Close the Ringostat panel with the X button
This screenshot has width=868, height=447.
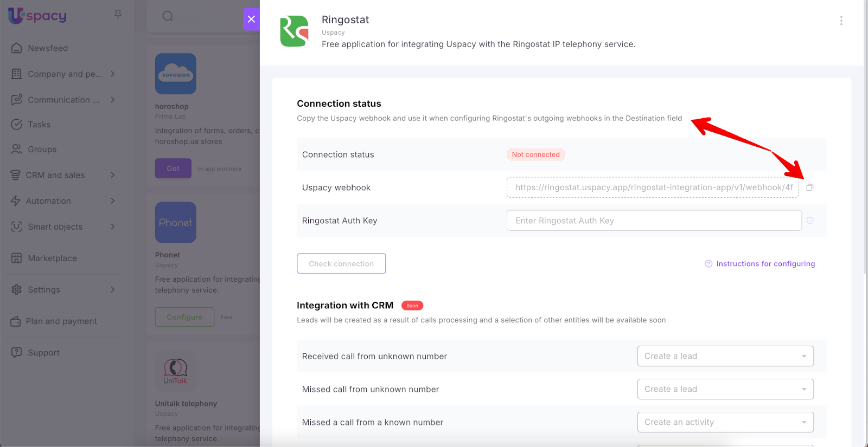[251, 19]
